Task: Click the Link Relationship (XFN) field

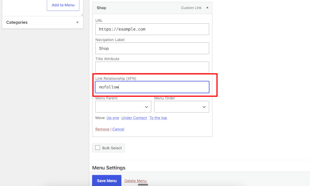Action: [x=152, y=87]
